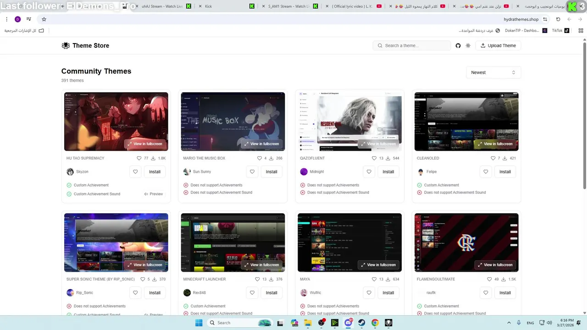
Task: Open the MARIO THE MUSIC BOX thumbnail
Action: point(233,121)
